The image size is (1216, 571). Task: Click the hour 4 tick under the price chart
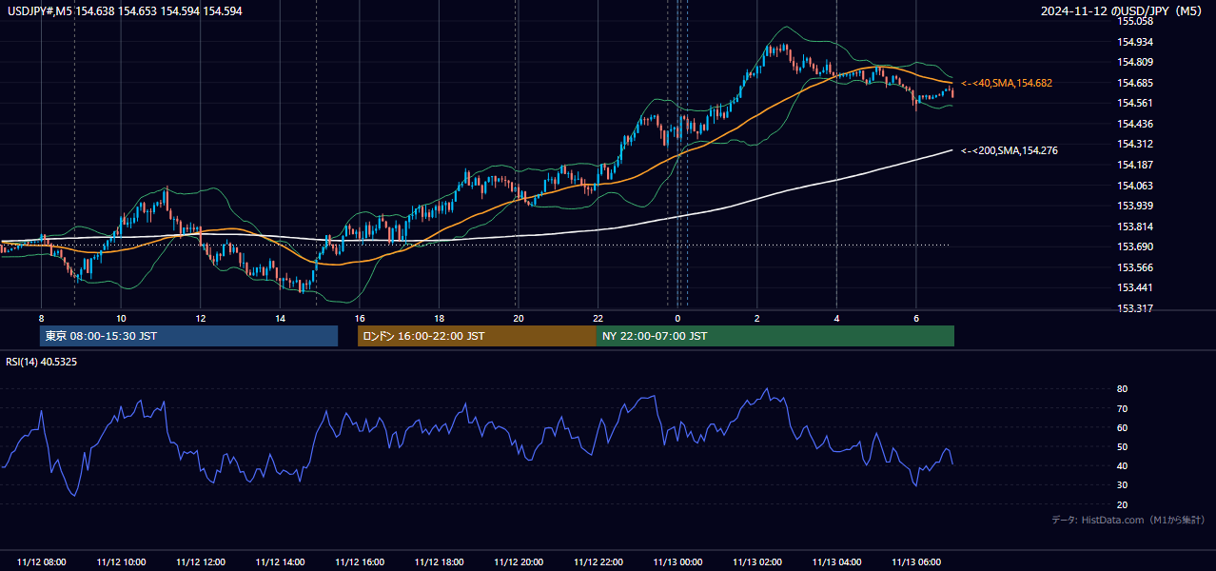pos(837,318)
